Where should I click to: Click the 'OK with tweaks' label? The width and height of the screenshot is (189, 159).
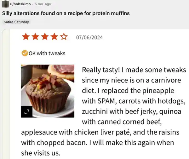tap(47, 53)
